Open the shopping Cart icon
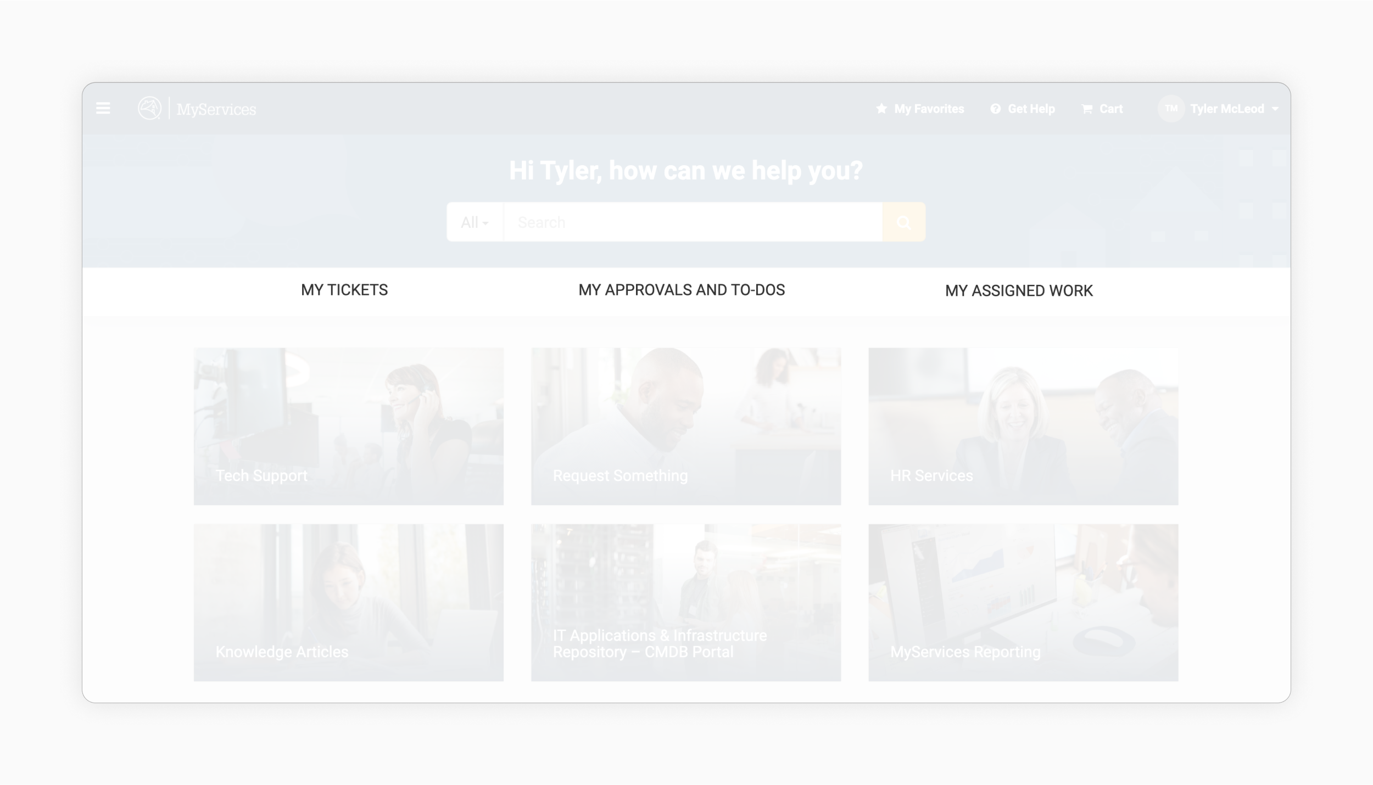This screenshot has height=785, width=1373. (1086, 109)
